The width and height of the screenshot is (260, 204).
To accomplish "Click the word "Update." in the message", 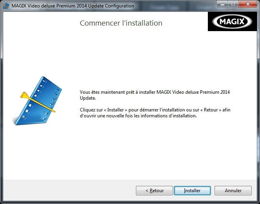I will coord(88,98).
